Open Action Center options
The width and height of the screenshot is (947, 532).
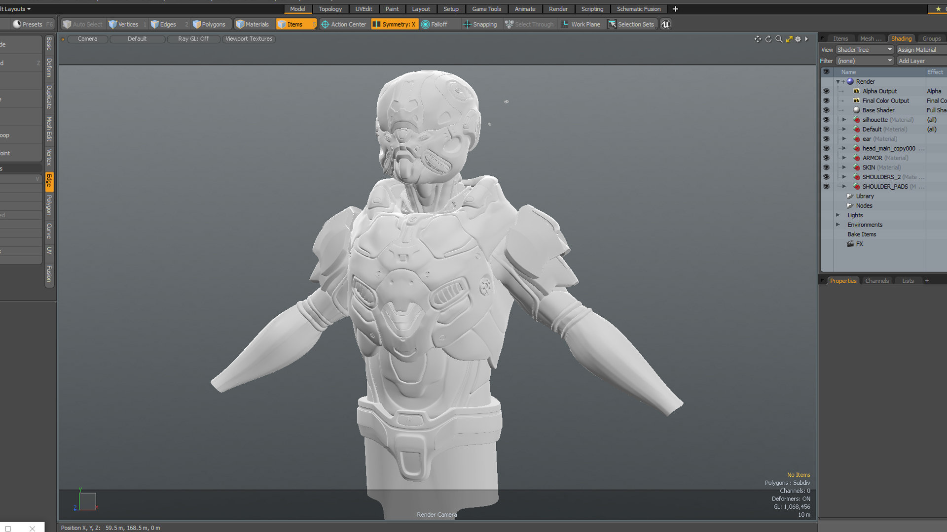[344, 24]
